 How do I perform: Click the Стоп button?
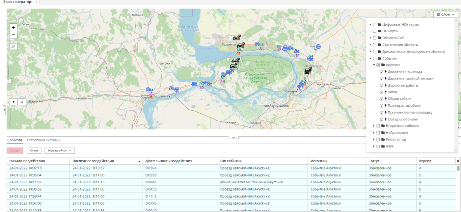tap(34, 151)
